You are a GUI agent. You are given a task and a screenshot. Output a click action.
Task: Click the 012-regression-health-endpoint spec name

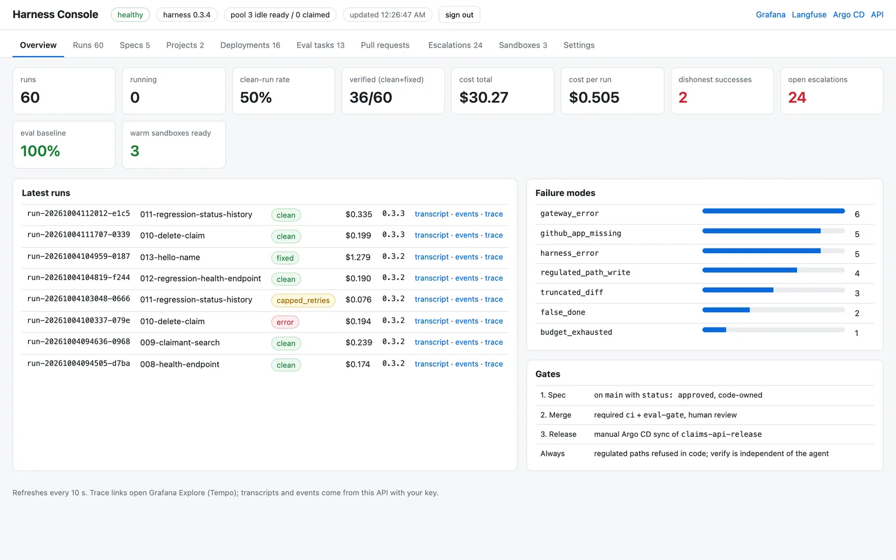(200, 278)
